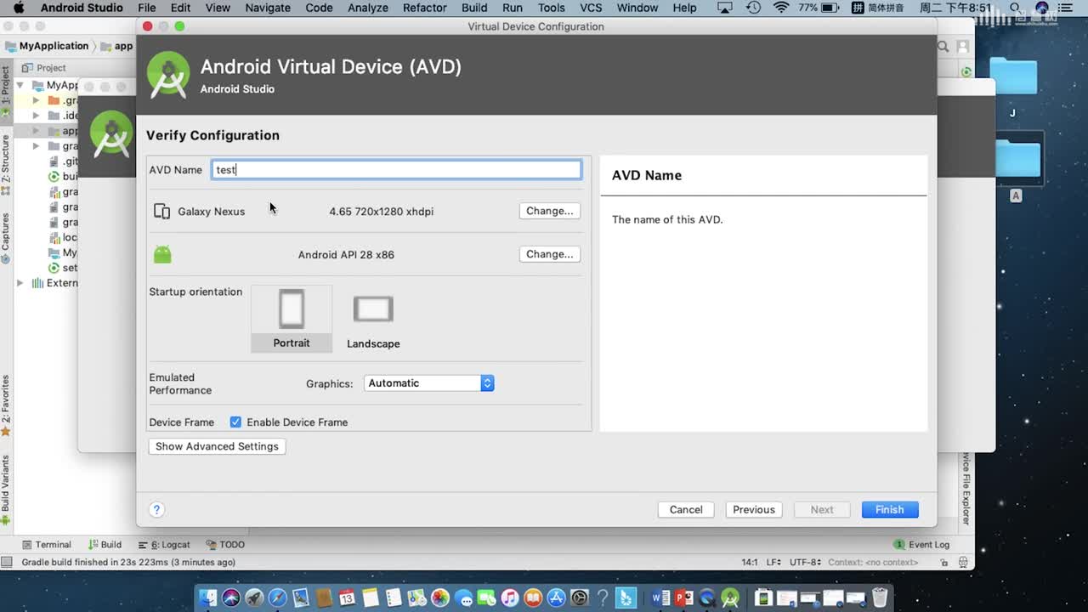Expand the app module node
Screen dimensions: 1088x612
pos(36,131)
